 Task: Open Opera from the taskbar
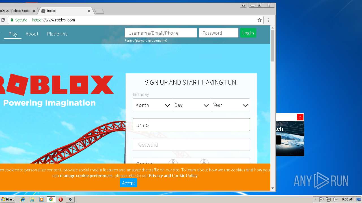[61, 199]
